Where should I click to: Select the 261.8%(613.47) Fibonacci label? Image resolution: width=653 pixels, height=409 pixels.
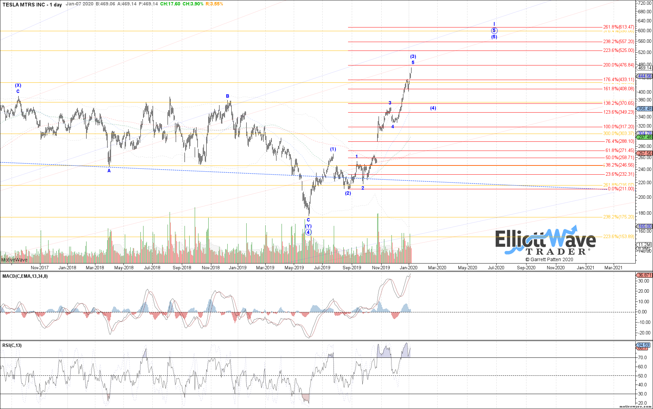point(618,27)
